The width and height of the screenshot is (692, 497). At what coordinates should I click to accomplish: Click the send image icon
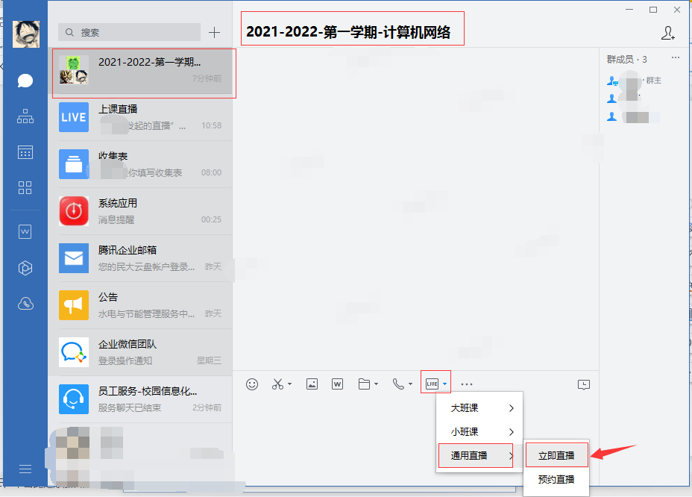click(312, 384)
